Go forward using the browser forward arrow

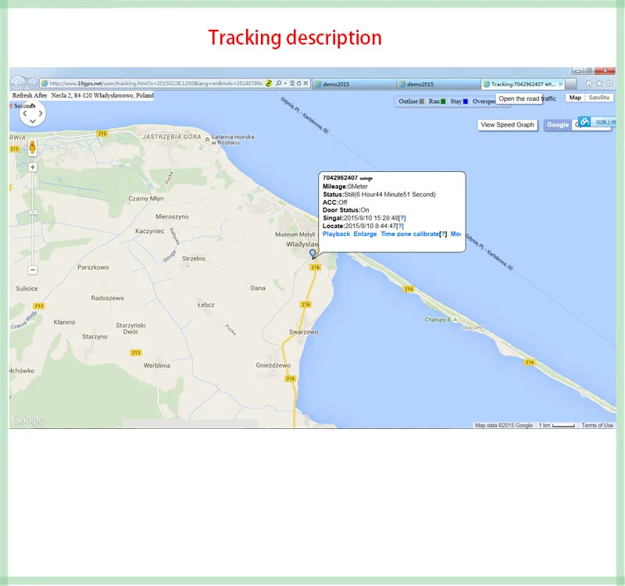[x=33, y=84]
